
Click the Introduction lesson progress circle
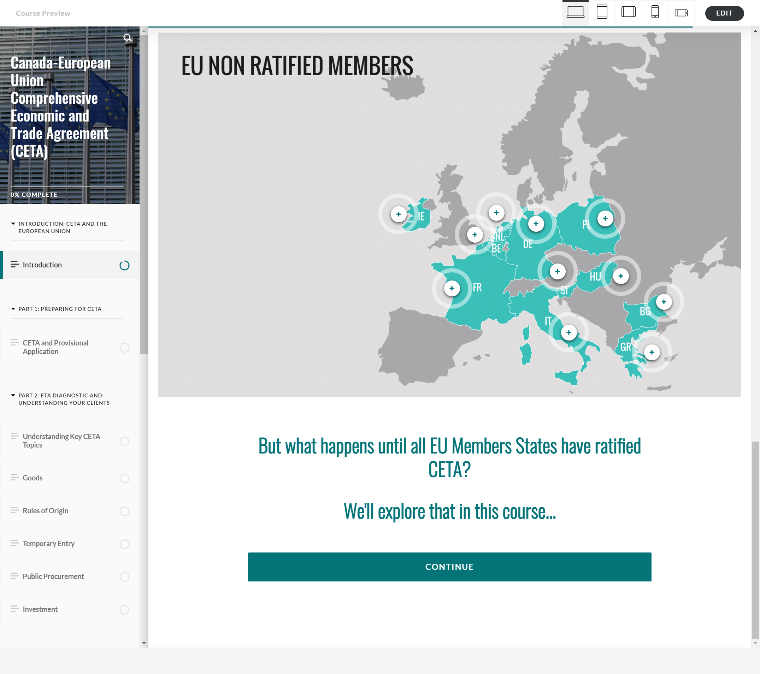[125, 265]
